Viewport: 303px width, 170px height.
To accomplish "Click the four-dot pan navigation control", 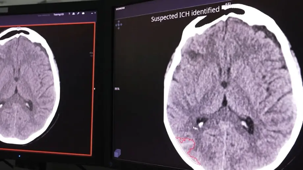I will [x=119, y=24].
